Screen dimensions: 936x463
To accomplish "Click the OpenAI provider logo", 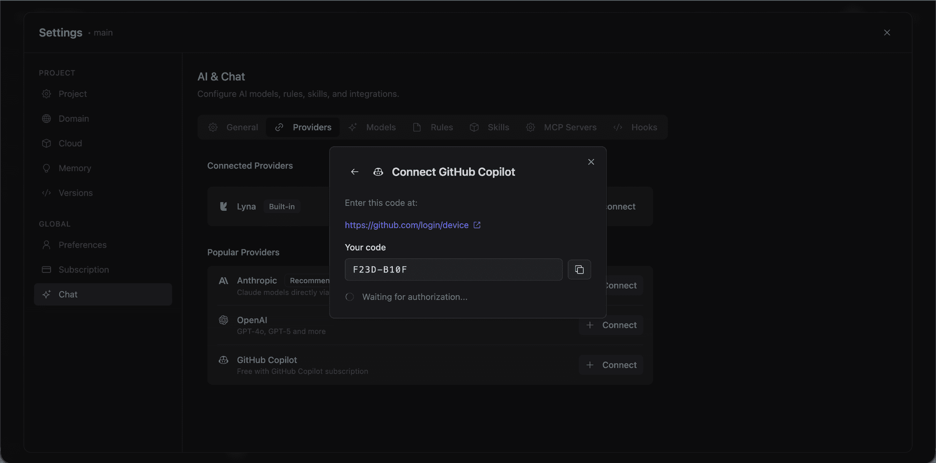I will [223, 320].
